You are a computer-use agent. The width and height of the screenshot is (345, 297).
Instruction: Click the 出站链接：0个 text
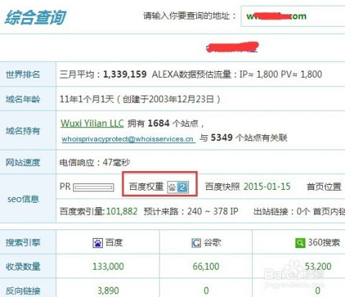[282, 211]
